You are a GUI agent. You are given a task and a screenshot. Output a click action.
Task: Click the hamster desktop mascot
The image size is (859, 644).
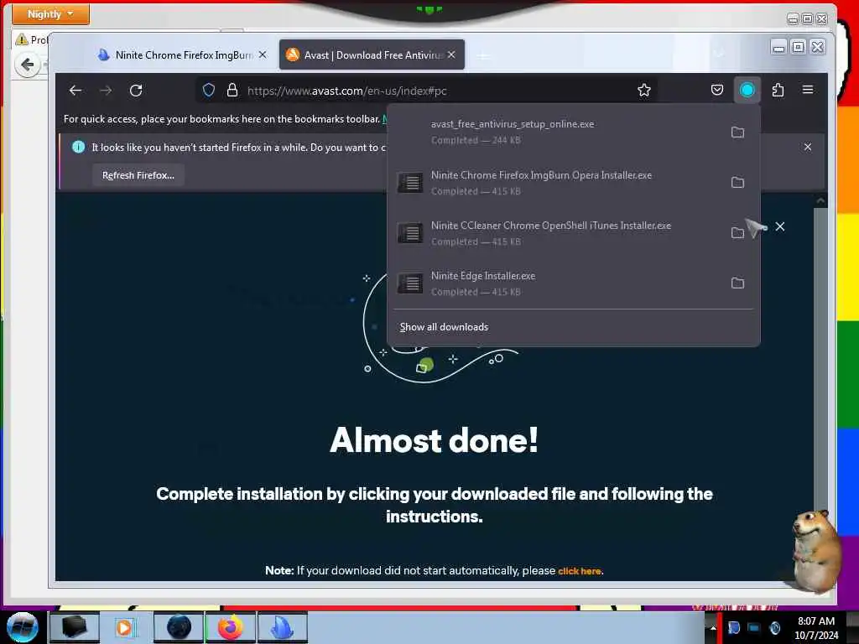tap(815, 550)
